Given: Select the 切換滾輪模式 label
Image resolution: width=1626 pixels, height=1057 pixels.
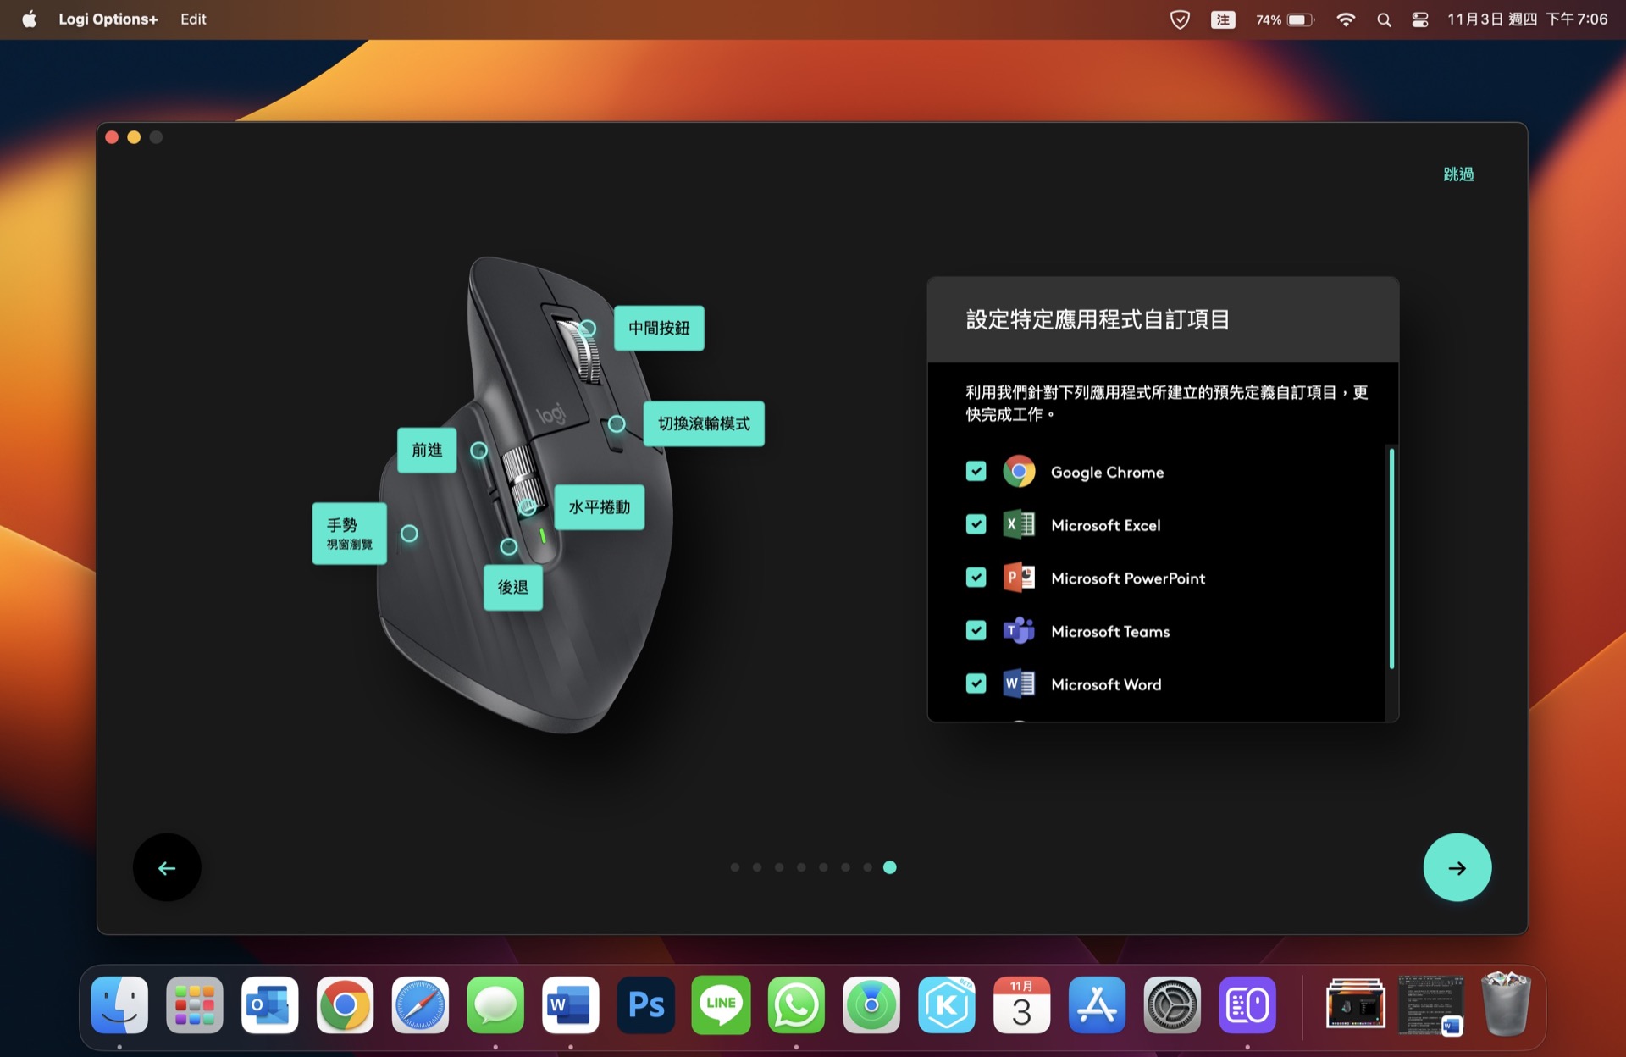Looking at the screenshot, I should (704, 423).
